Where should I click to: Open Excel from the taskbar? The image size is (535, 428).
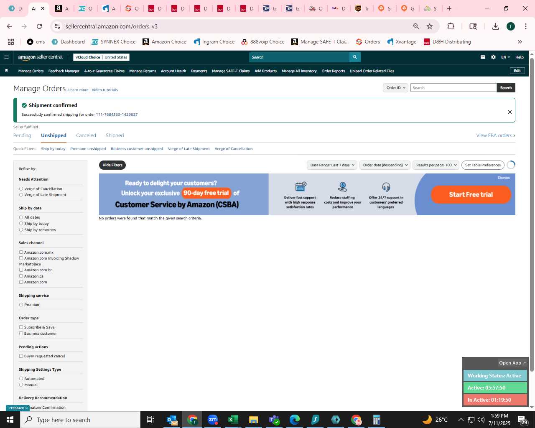pos(233,420)
